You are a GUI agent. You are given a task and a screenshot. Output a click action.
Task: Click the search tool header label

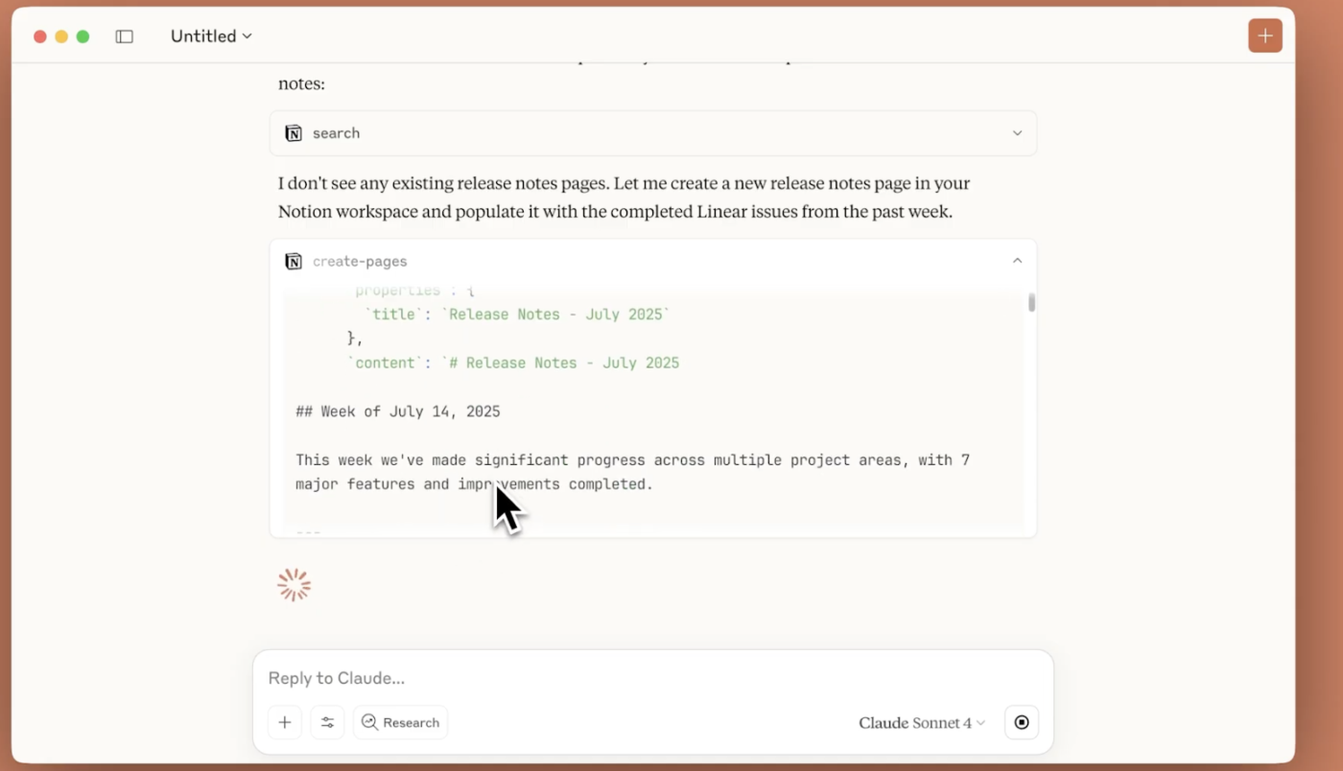tap(336, 133)
